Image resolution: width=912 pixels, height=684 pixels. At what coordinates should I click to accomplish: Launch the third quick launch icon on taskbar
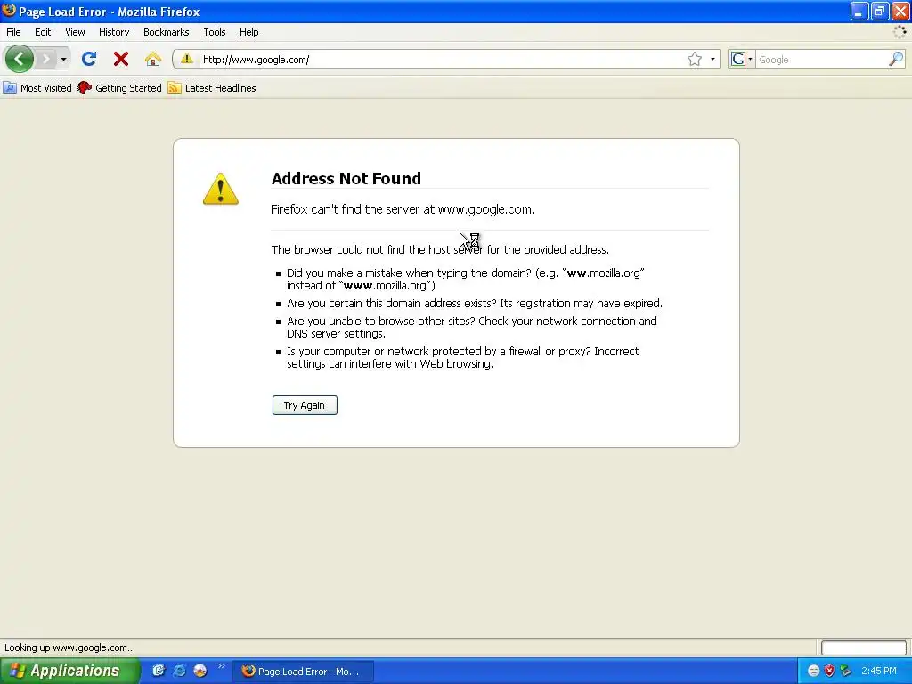[200, 671]
